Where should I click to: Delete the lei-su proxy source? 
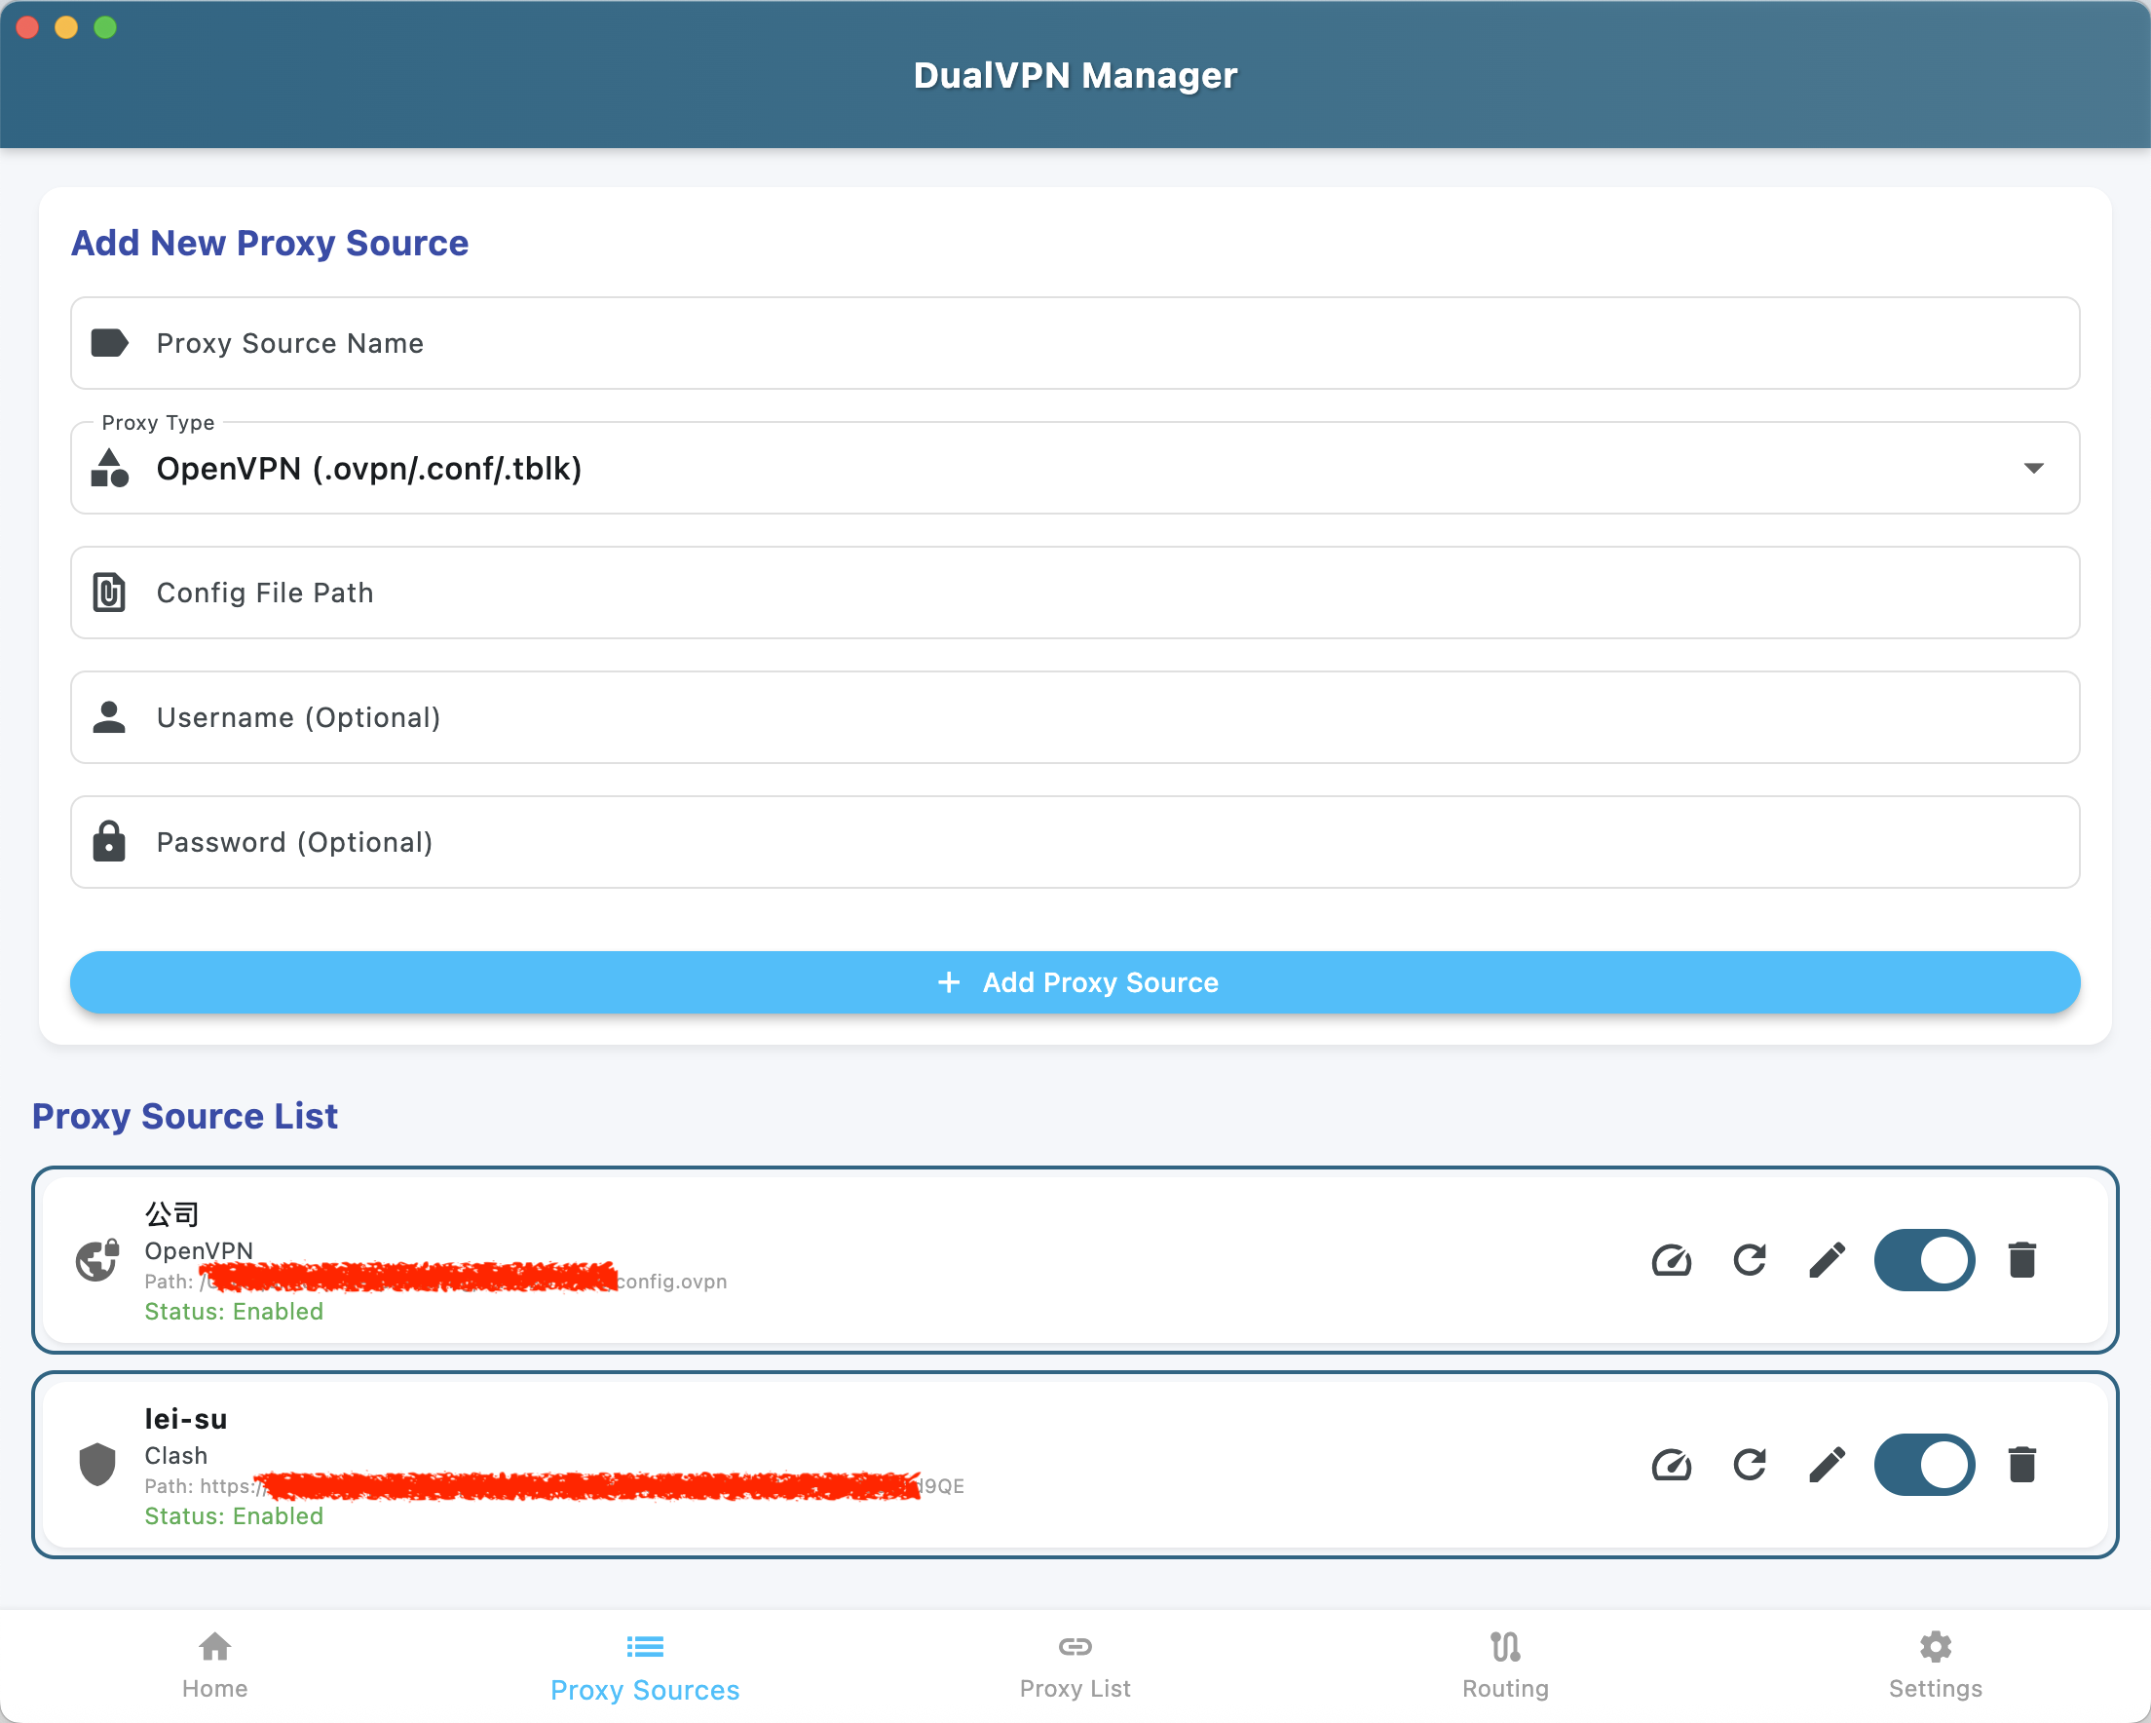point(2021,1465)
